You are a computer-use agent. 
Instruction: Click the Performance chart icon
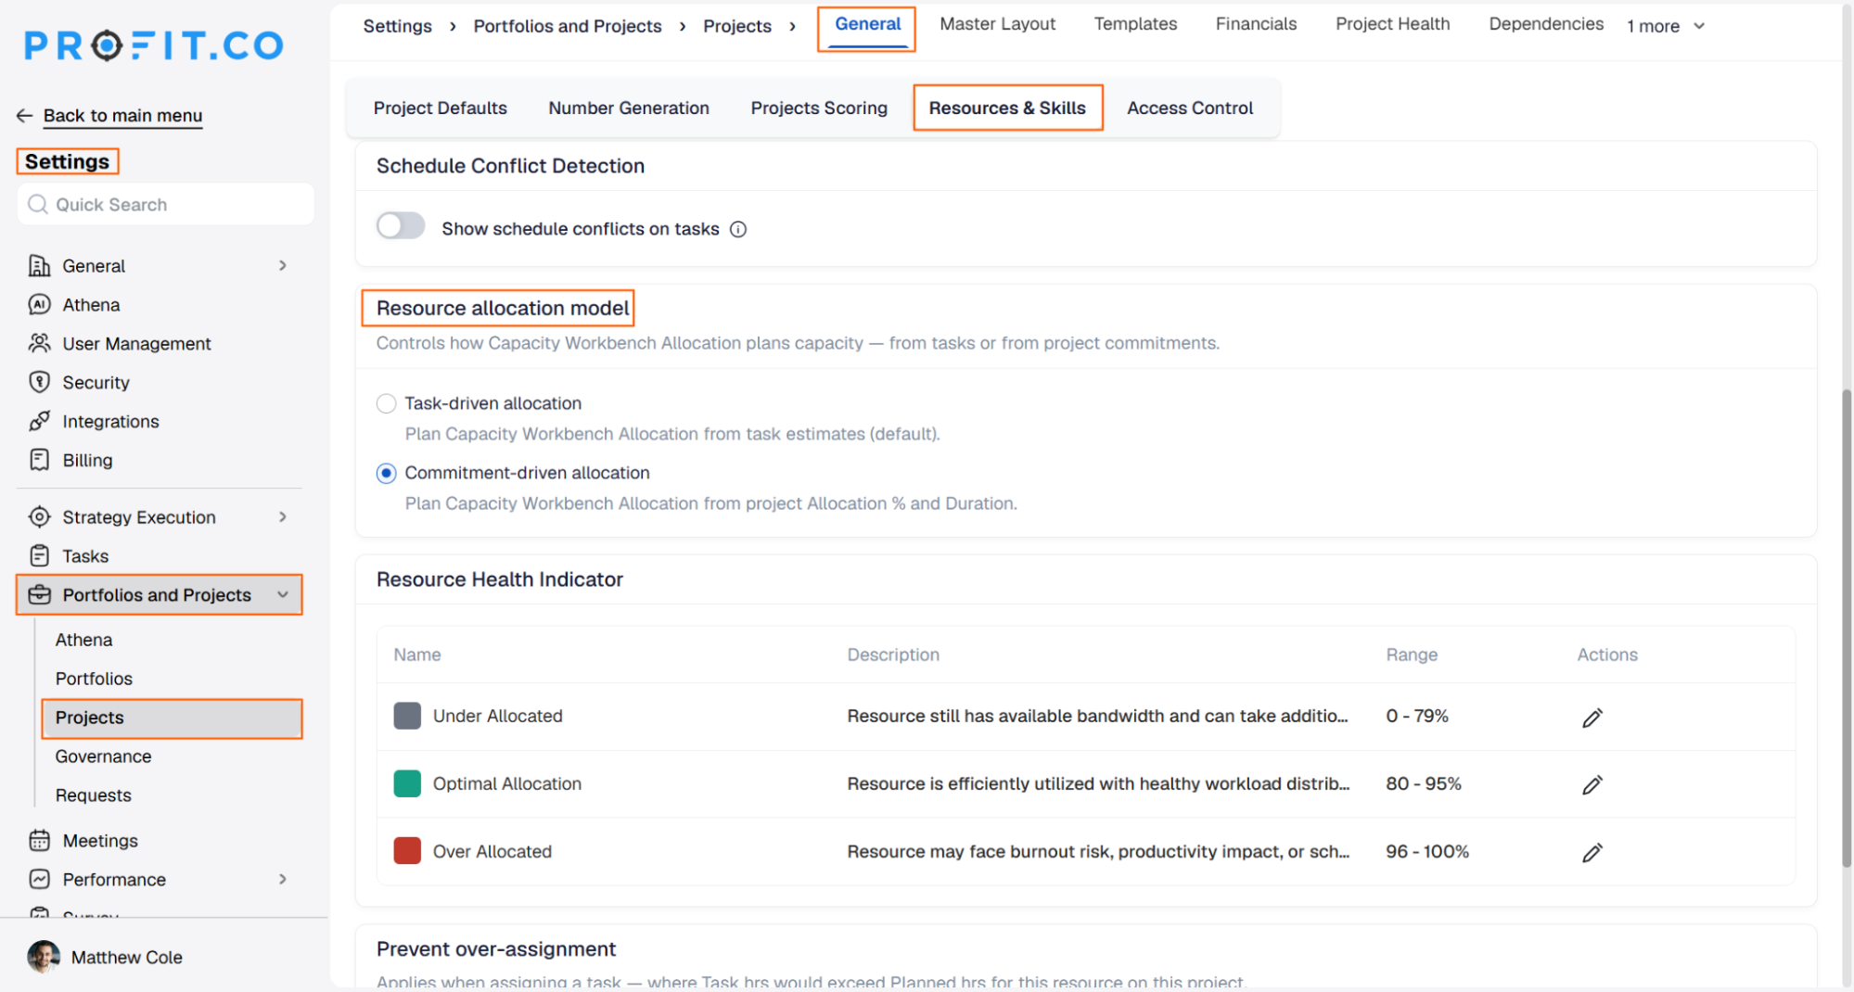click(39, 880)
